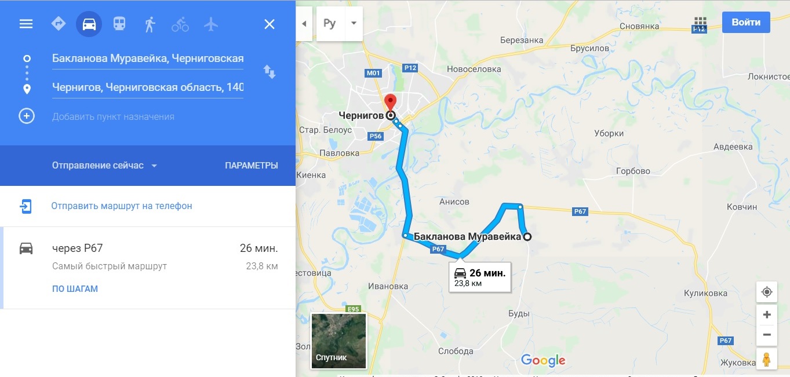Choose cycling travel mode icon
The width and height of the screenshot is (790, 377).
pos(180,24)
